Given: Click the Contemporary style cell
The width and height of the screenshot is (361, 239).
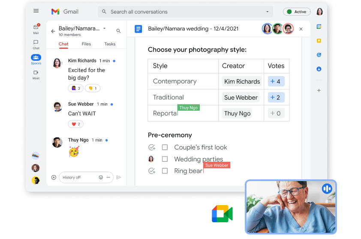Looking at the screenshot, I should coord(183,82).
